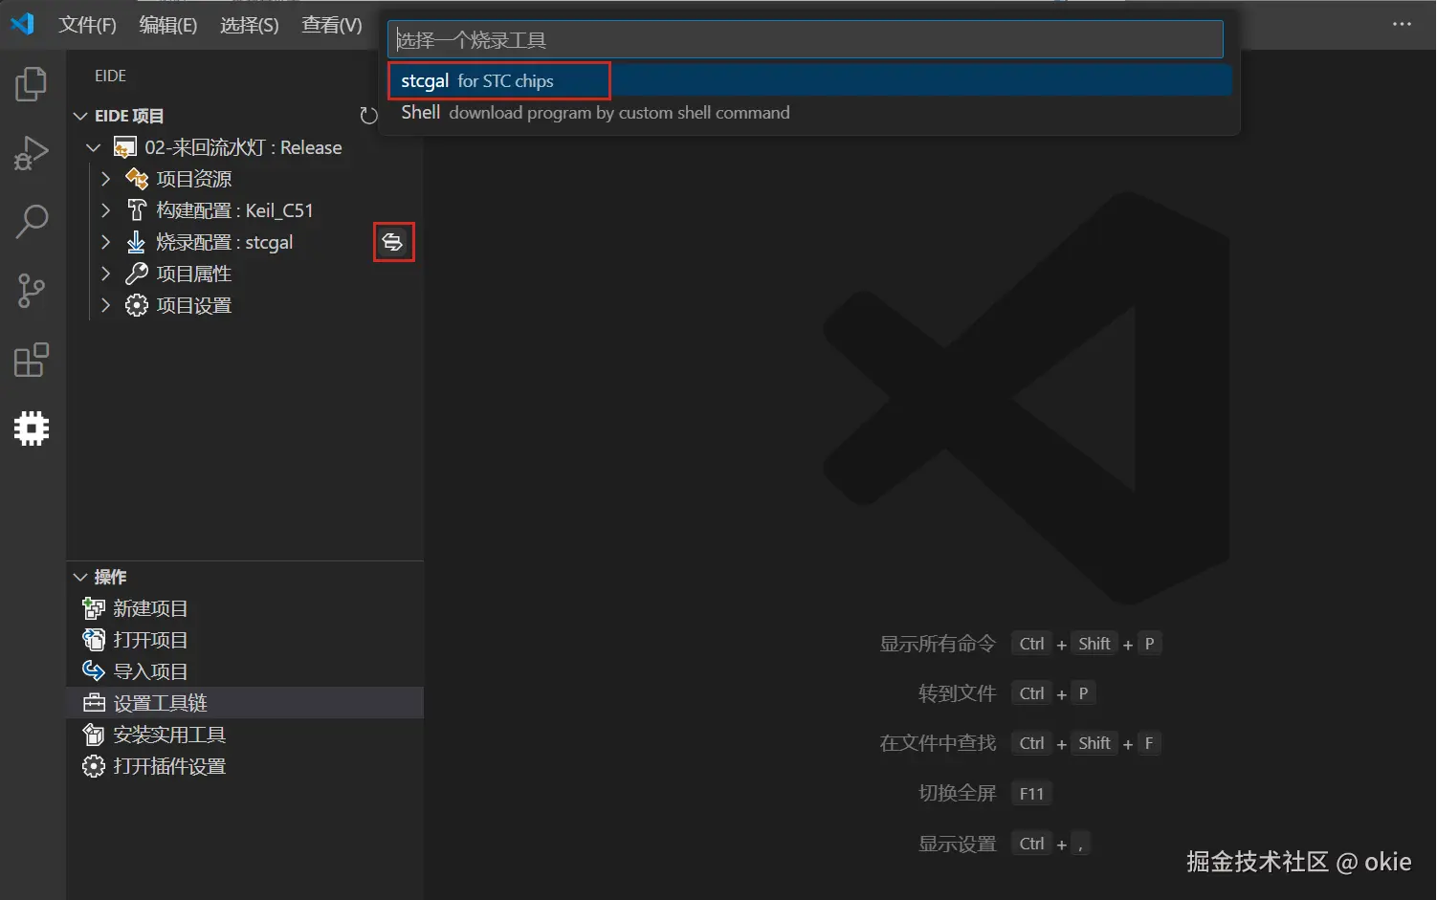Expand the 烧录配置 : stcgal node
Screen dimensions: 1437x900
click(106, 242)
